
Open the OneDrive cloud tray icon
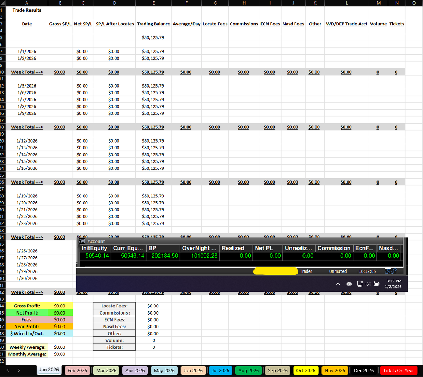click(349, 284)
